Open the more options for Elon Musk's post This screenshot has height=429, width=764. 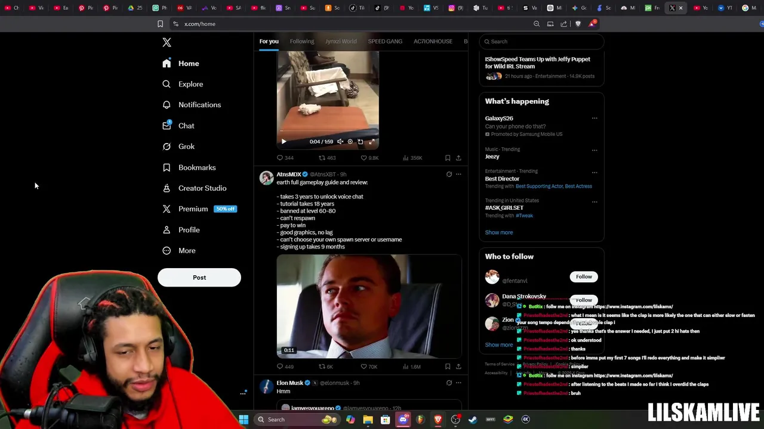pyautogui.click(x=458, y=383)
